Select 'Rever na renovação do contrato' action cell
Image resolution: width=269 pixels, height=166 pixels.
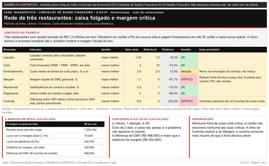[x=233, y=72]
